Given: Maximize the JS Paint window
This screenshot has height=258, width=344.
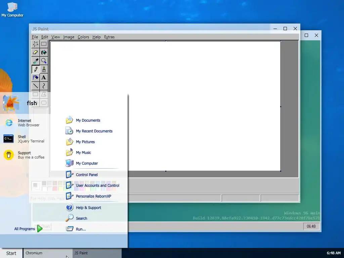Looking at the screenshot, I should 285,29.
